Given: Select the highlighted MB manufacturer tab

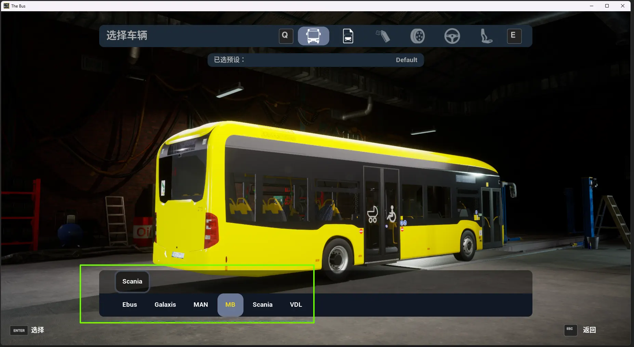Looking at the screenshot, I should point(230,305).
